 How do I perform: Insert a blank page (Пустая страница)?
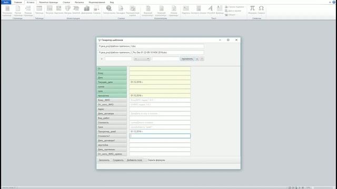click(18, 11)
